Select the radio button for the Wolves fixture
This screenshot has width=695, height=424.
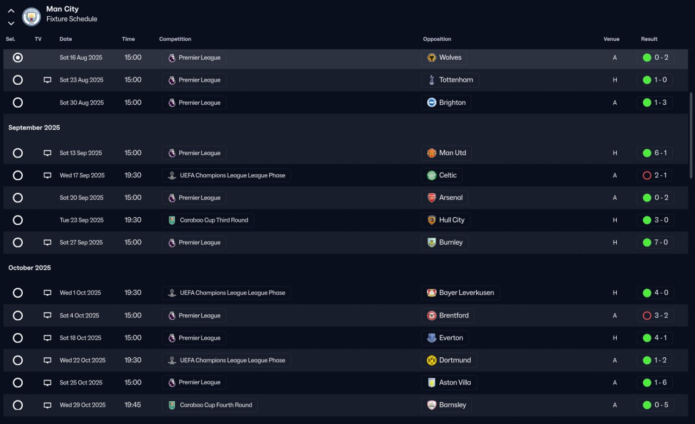(x=18, y=58)
